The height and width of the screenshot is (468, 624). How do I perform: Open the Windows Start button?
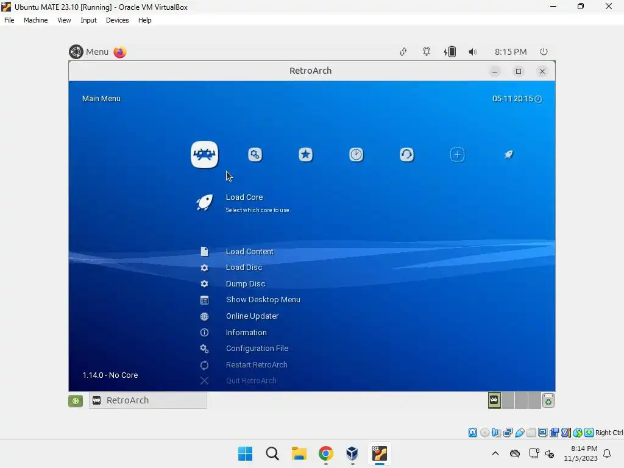[x=245, y=453]
